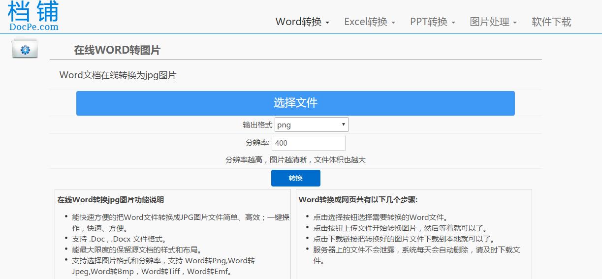The image size is (602, 279).
Task: Click the Word文档在线转换为jpg图片 subtitle
Action: click(118, 75)
